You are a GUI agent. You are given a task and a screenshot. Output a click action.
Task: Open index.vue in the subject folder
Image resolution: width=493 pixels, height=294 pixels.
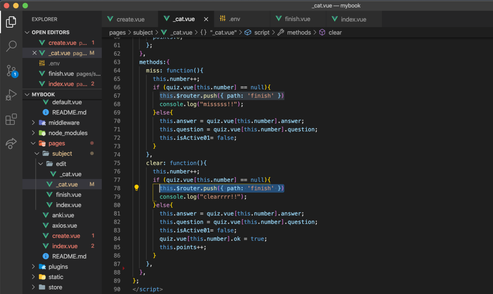point(62,205)
